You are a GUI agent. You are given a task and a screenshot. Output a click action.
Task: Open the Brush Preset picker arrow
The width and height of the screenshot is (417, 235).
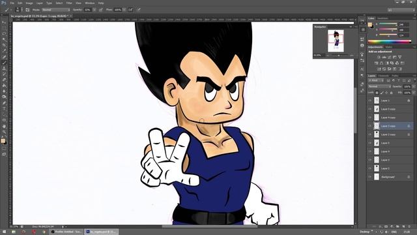[x=22, y=10]
